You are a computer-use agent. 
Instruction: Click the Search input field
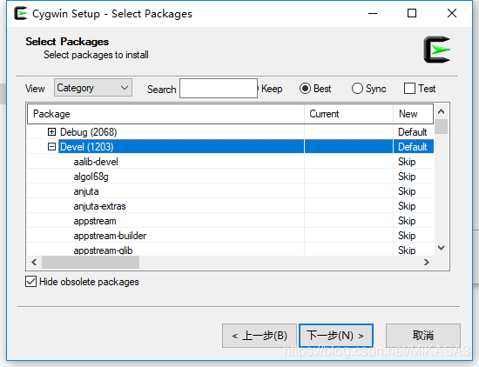pyautogui.click(x=219, y=89)
